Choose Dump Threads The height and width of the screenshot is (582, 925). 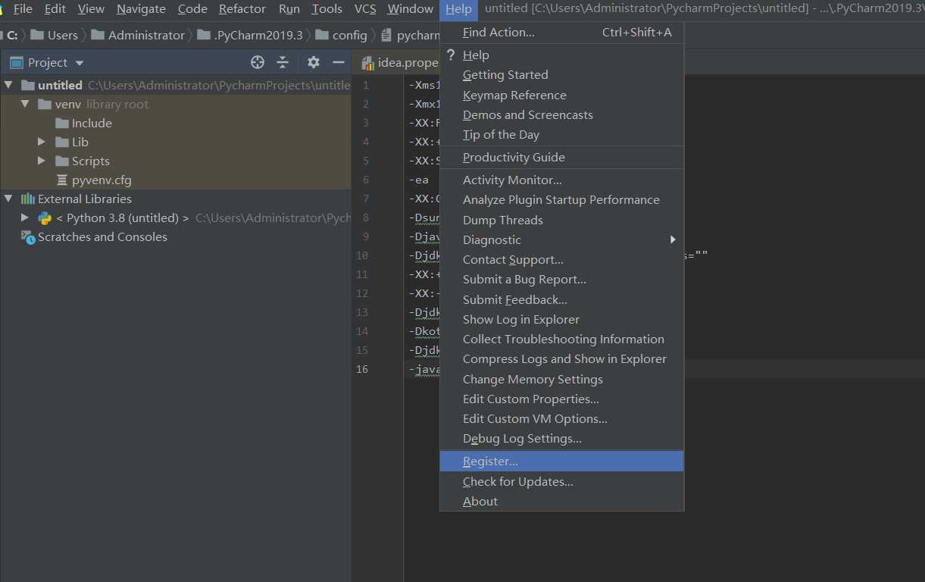[561, 220]
